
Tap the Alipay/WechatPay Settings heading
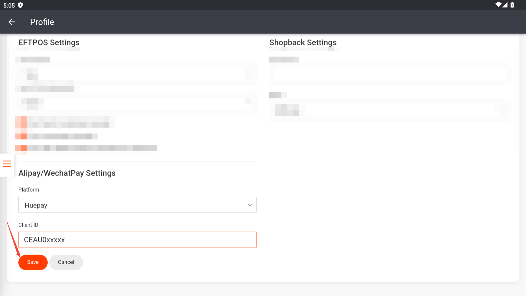(67, 173)
